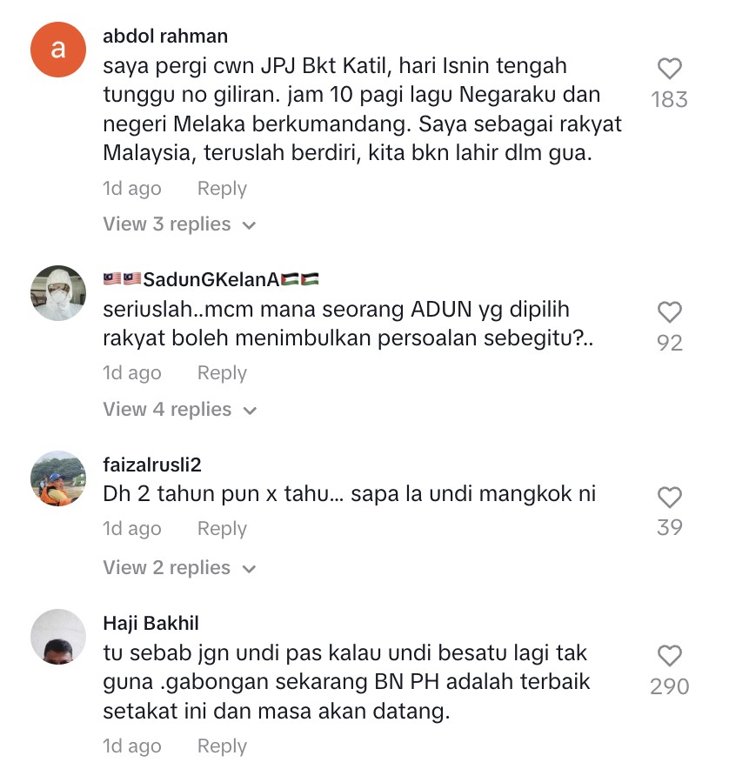The width and height of the screenshot is (729, 769).
Task: Like SadunGKelanA's comment with the heart icon
Action: coord(669,312)
